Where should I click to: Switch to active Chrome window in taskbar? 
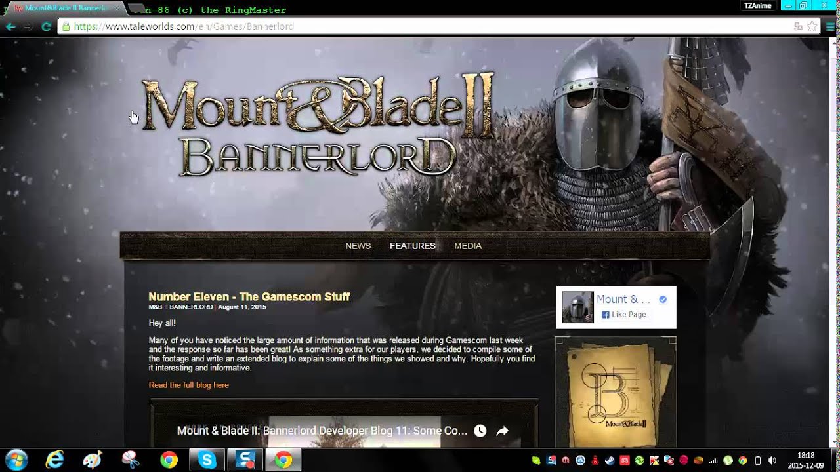[x=283, y=460]
